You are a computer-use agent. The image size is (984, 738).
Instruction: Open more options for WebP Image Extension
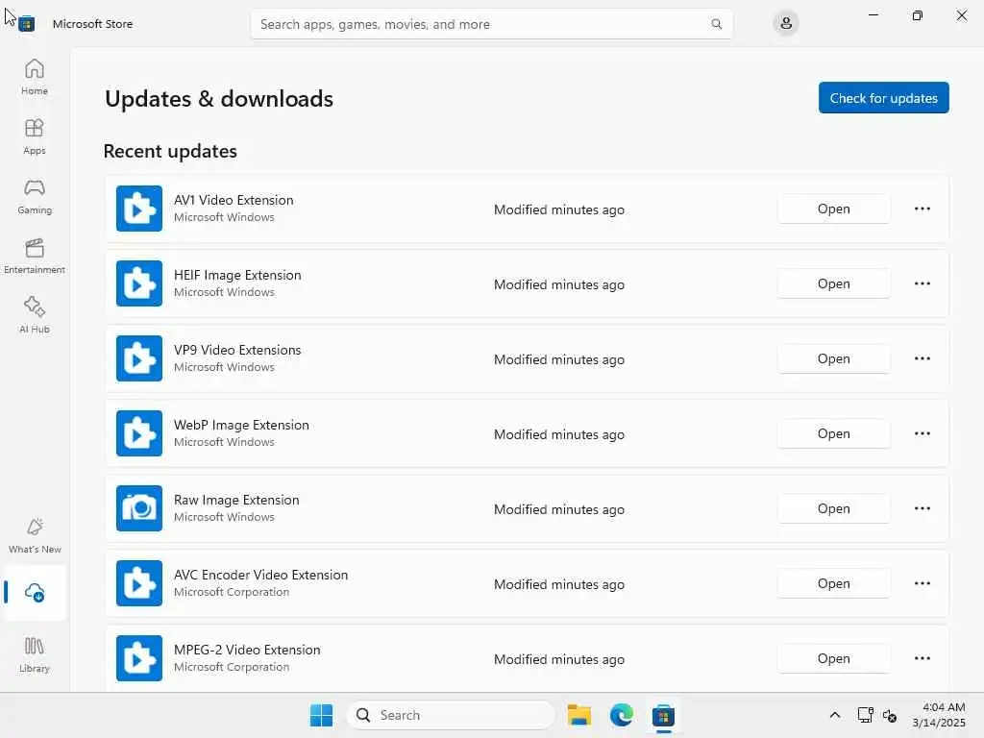tap(922, 433)
